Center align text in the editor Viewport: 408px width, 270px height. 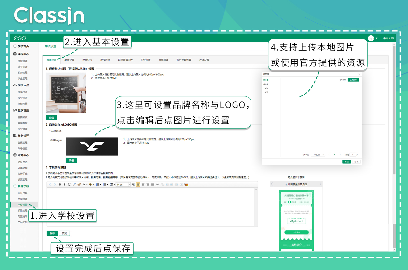[143, 184]
